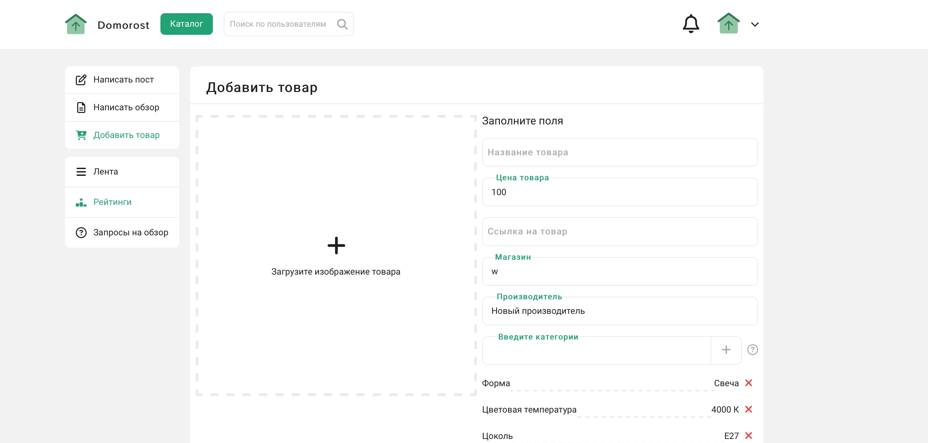
Task: Click the product image upload area
Action: click(336, 255)
